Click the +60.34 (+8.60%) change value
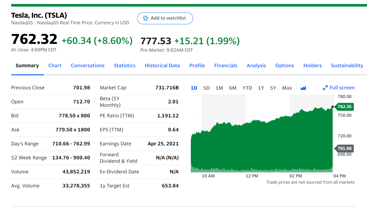Screen dimensions: 367x207 [97, 40]
